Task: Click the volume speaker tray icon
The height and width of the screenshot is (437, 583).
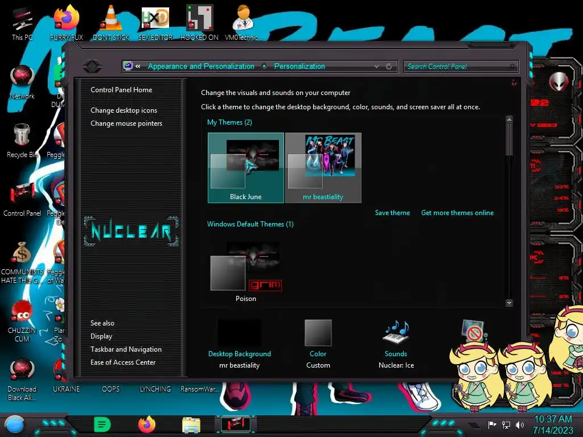Action: tap(520, 424)
